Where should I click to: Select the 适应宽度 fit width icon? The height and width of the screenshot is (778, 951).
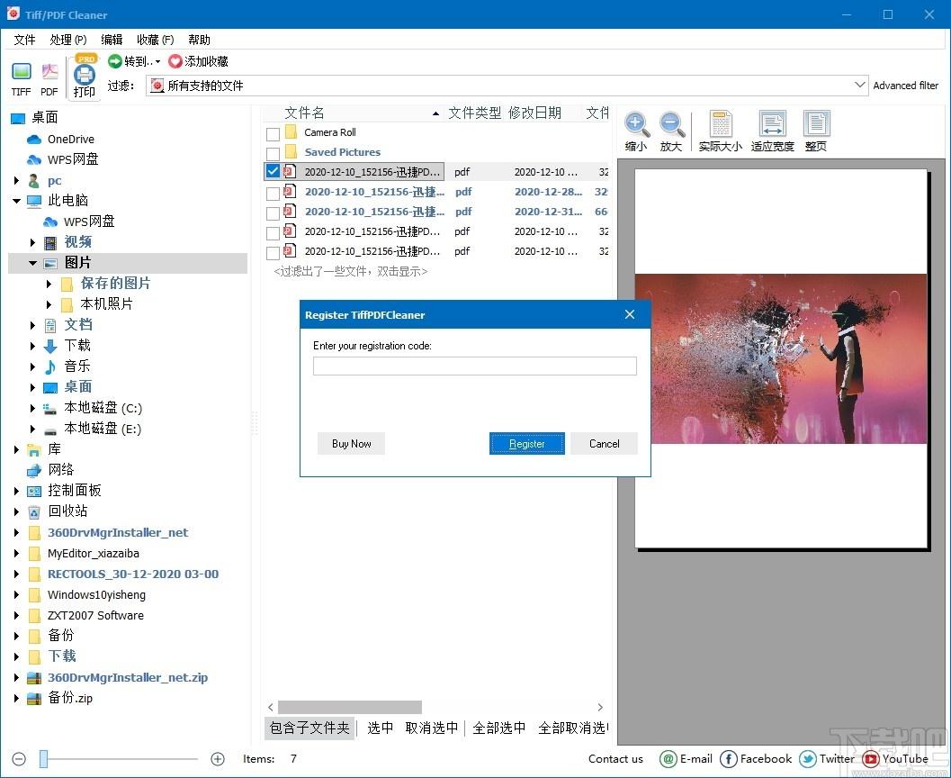pyautogui.click(x=773, y=123)
